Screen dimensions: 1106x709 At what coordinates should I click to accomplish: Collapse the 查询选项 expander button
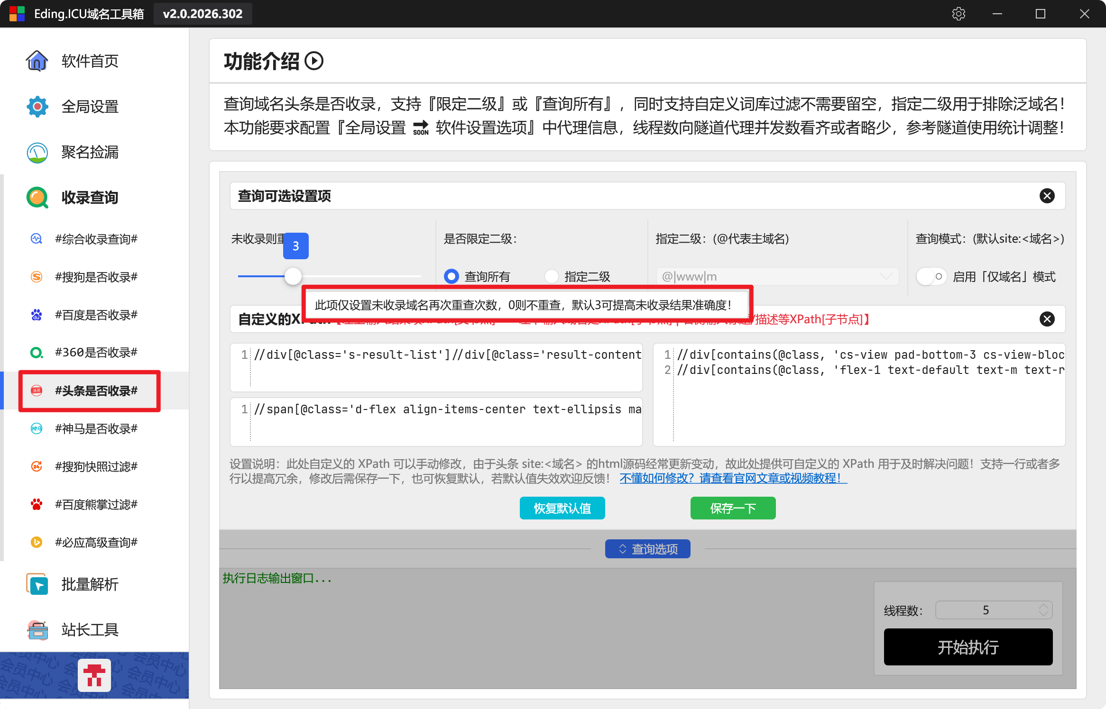[647, 549]
